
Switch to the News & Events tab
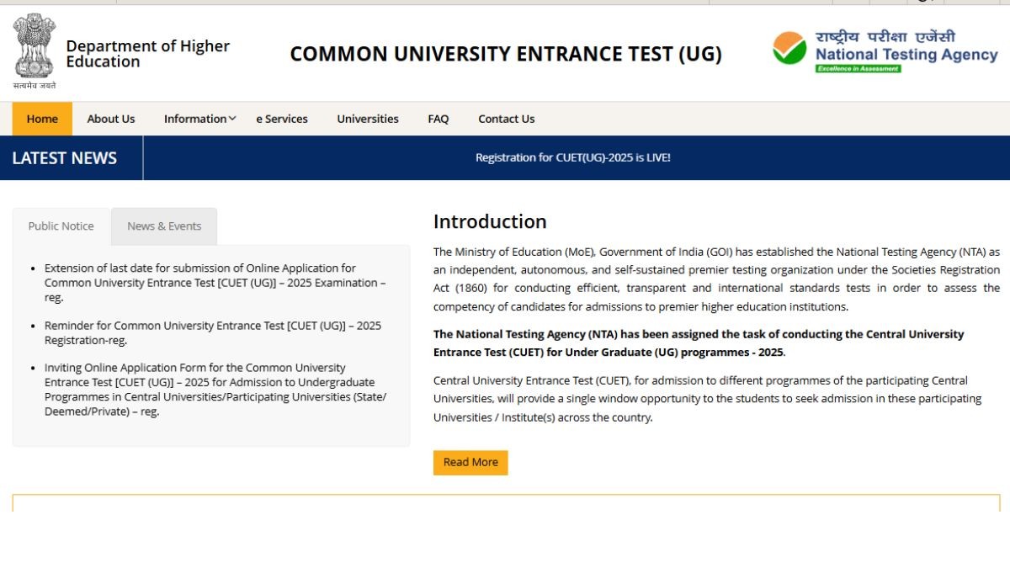coord(164,226)
